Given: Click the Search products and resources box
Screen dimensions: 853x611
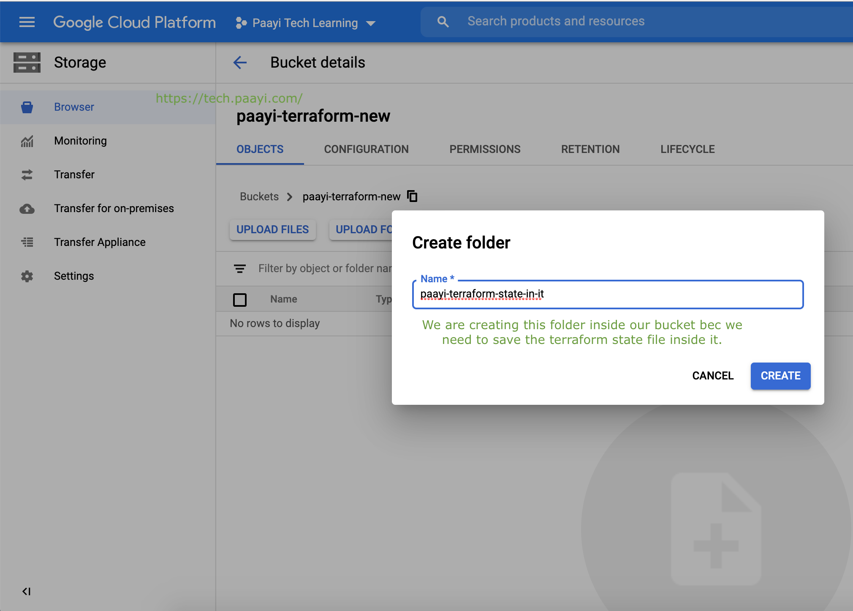Looking at the screenshot, I should click(x=638, y=22).
